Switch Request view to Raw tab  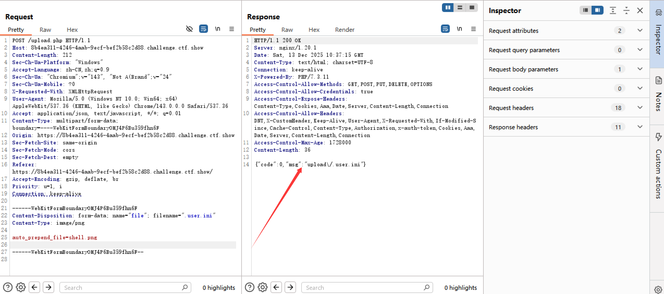click(x=45, y=30)
